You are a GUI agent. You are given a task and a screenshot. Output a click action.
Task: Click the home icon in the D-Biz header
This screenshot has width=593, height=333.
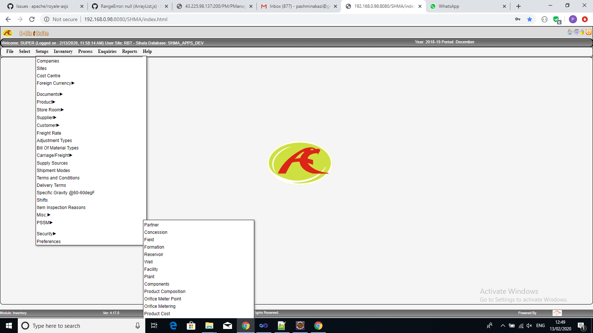pyautogui.click(x=570, y=32)
